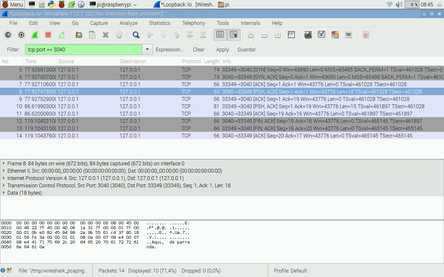Expand Internet Protocol Version 4 details

(x=4, y=178)
